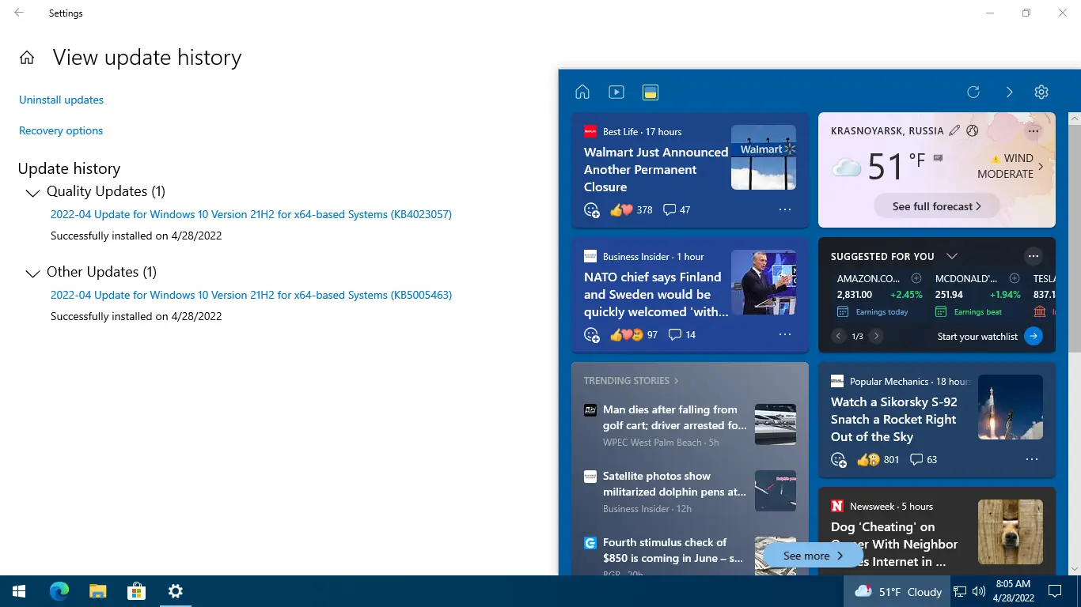Click See full forecast button
Screen dimensions: 1081x607
point(937,206)
